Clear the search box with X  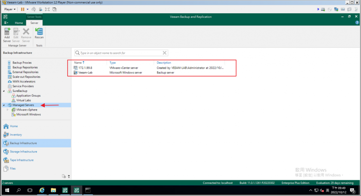coord(165,53)
